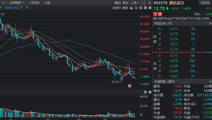Image resolution: width=212 pixels, height=120 pixels.
Task: Expand the 关键数据 (展开) section
Action: coord(165,82)
